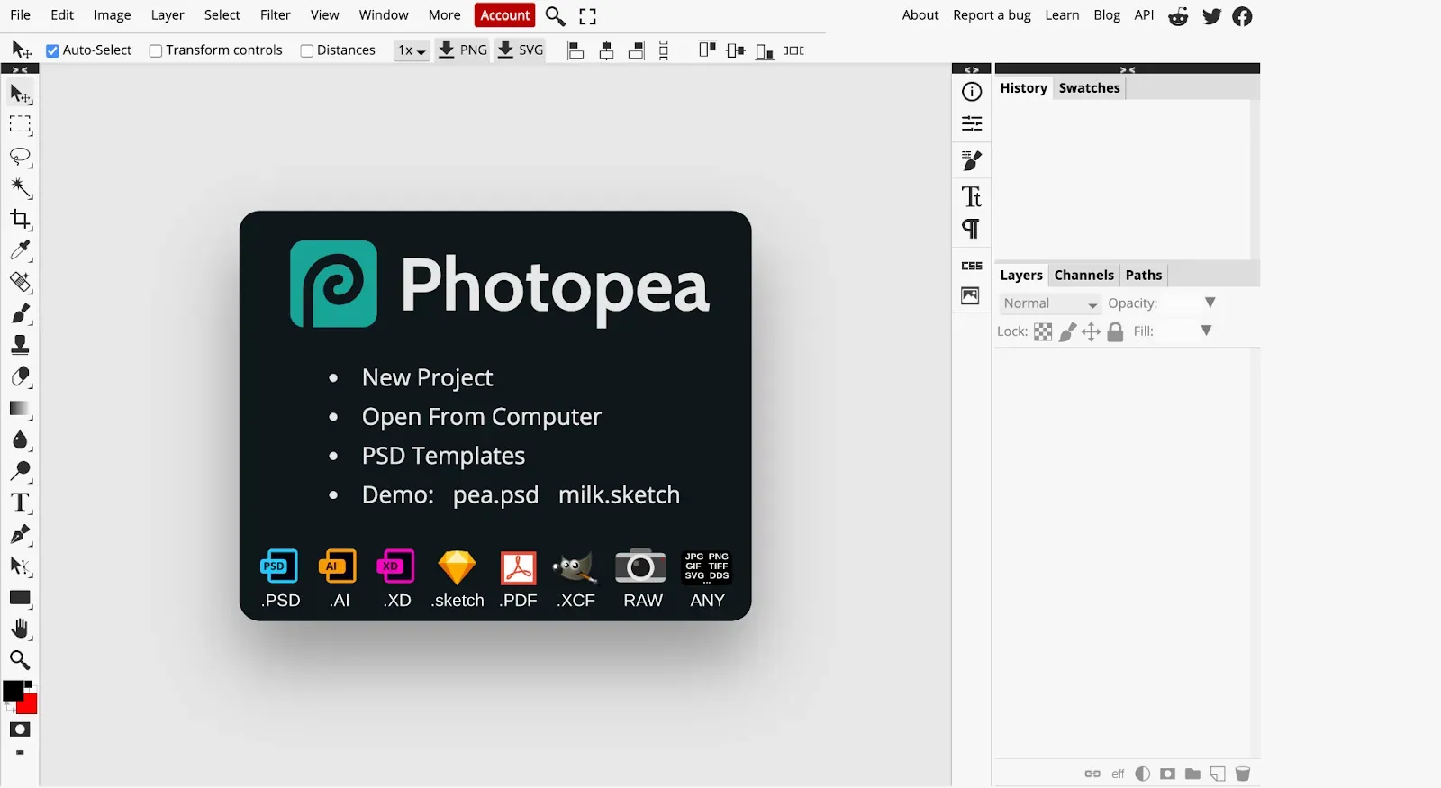Click New Project on the welcome screen
1441x788 pixels.
427,378
